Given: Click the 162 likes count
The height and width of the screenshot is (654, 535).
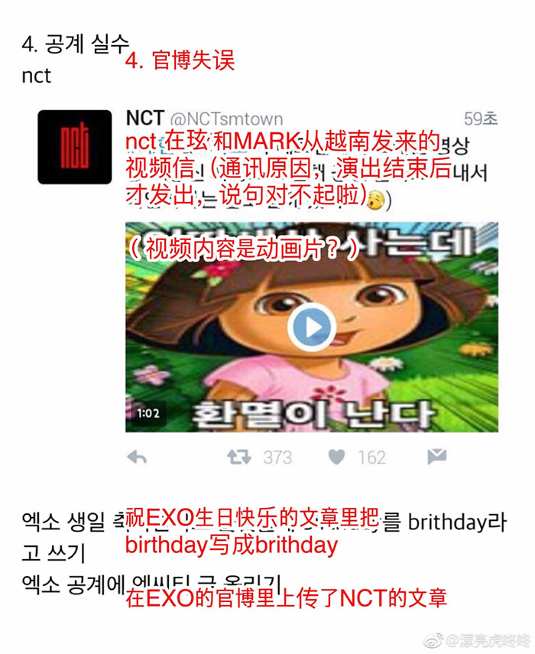Looking at the screenshot, I should [372, 457].
